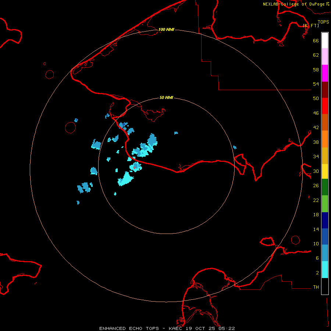This screenshot has width=331, height=331.
Task: Click legend value 2
Action: [317, 273]
